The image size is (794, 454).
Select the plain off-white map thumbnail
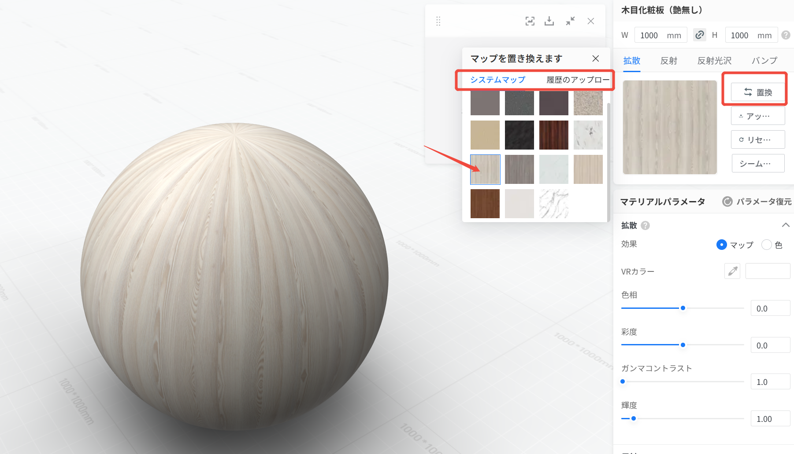(519, 204)
